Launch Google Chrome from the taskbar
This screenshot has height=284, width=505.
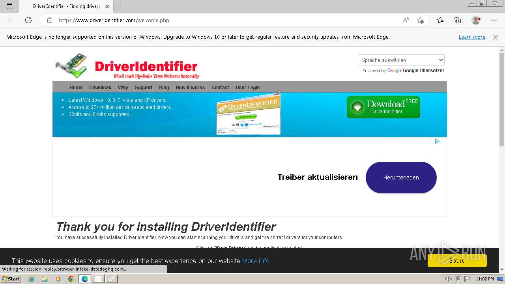tap(71, 279)
